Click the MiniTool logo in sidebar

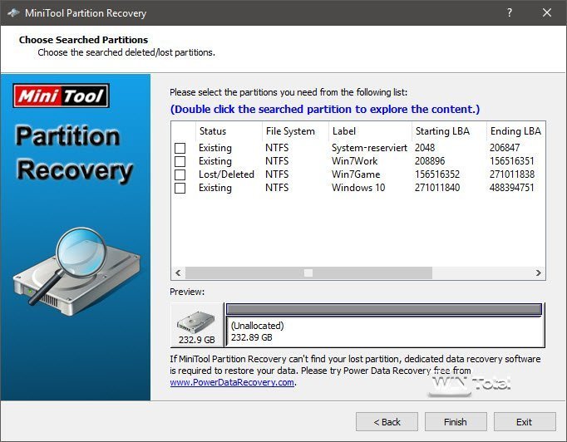pyautogui.click(x=62, y=96)
